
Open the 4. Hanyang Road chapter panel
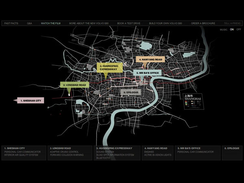click(x=157, y=153)
